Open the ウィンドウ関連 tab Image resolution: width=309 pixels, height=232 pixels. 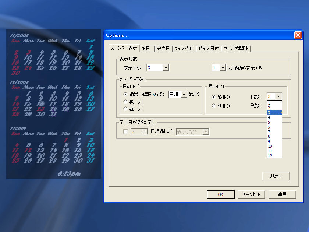point(236,49)
